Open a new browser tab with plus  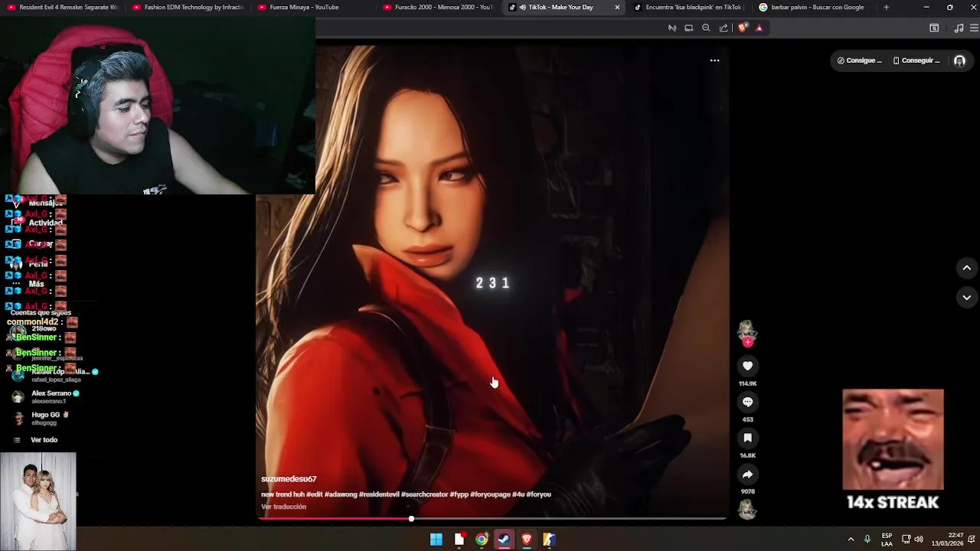[886, 7]
